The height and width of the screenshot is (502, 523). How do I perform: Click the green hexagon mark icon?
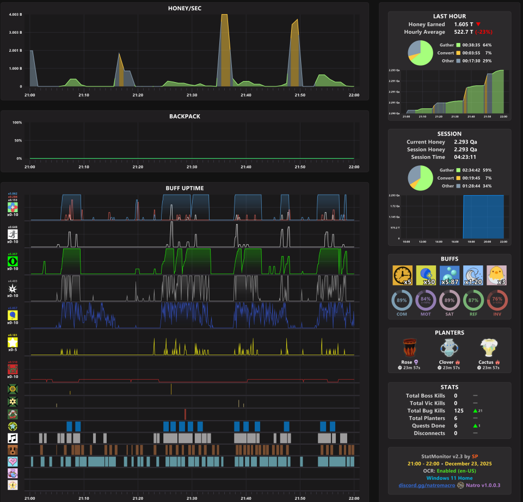[13, 389]
